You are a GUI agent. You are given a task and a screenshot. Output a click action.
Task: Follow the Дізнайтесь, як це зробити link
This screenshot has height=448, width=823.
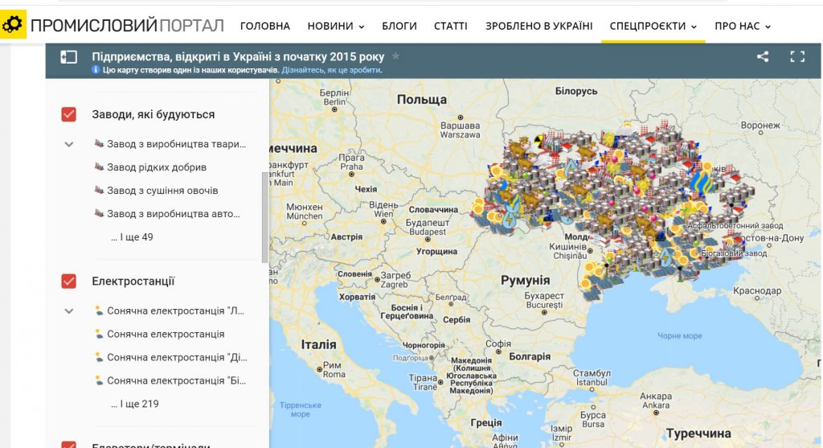[332, 70]
